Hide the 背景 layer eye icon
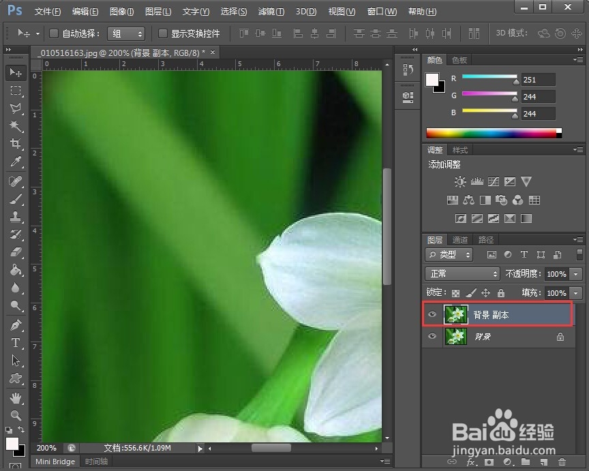589x471 pixels. pyautogui.click(x=432, y=336)
